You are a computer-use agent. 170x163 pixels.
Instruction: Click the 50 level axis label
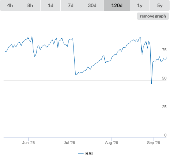(164, 78)
